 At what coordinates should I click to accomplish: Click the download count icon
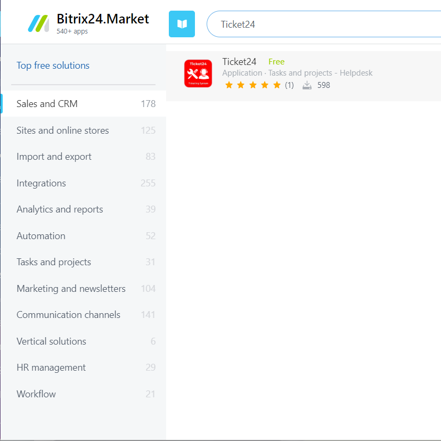[x=307, y=85]
